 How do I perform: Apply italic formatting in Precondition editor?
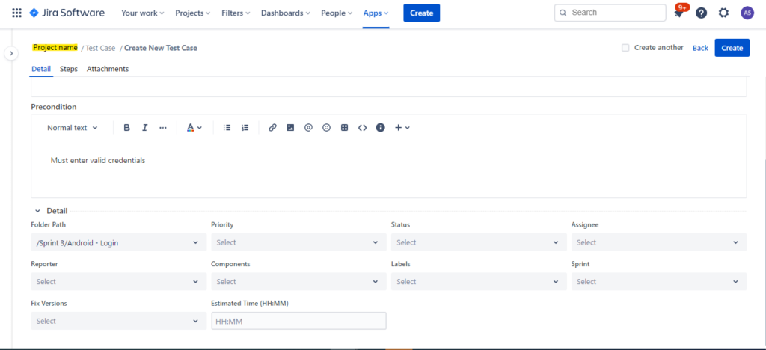pyautogui.click(x=144, y=127)
